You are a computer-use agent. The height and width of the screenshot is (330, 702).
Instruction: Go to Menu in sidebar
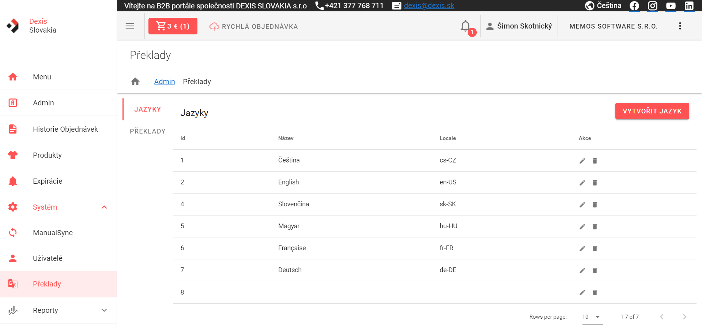pos(58,77)
